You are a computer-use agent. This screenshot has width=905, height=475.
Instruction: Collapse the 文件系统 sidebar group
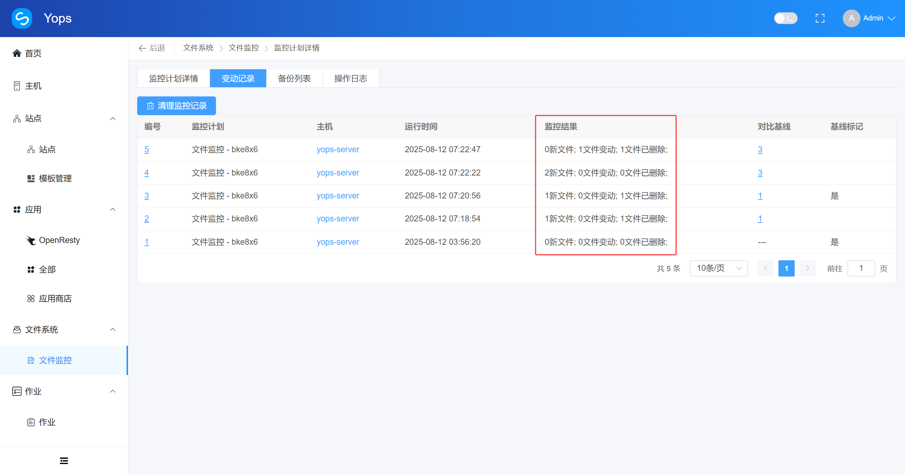[113, 329]
